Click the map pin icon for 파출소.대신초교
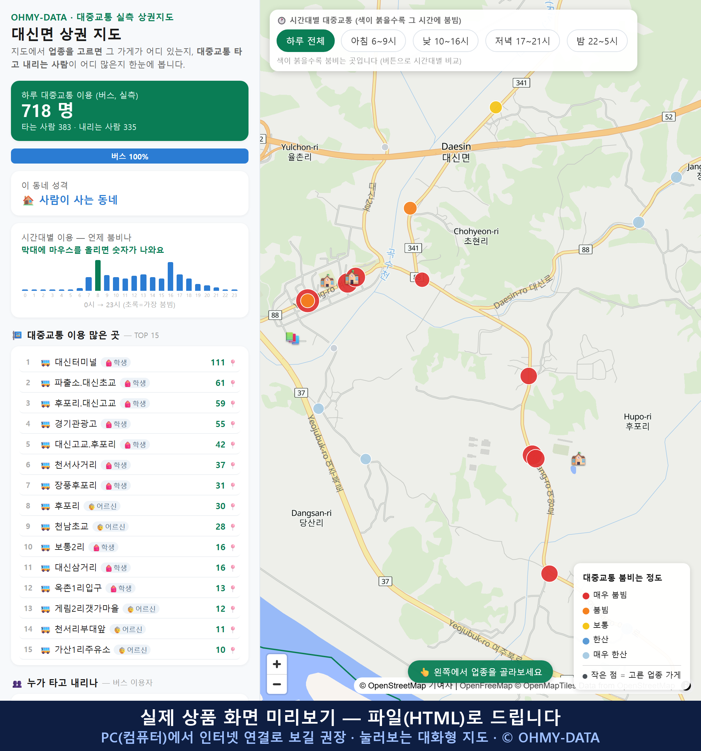The width and height of the screenshot is (701, 751). pyautogui.click(x=233, y=383)
